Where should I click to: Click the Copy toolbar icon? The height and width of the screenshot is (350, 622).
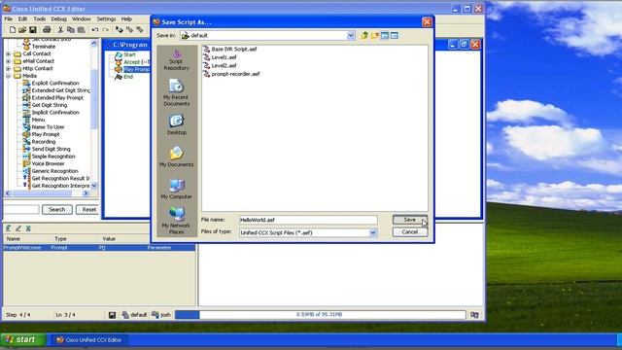pyautogui.click(x=71, y=30)
